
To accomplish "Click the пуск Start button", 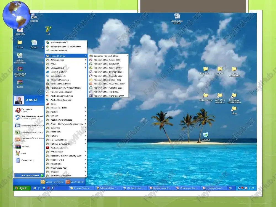I will click(x=22, y=188).
